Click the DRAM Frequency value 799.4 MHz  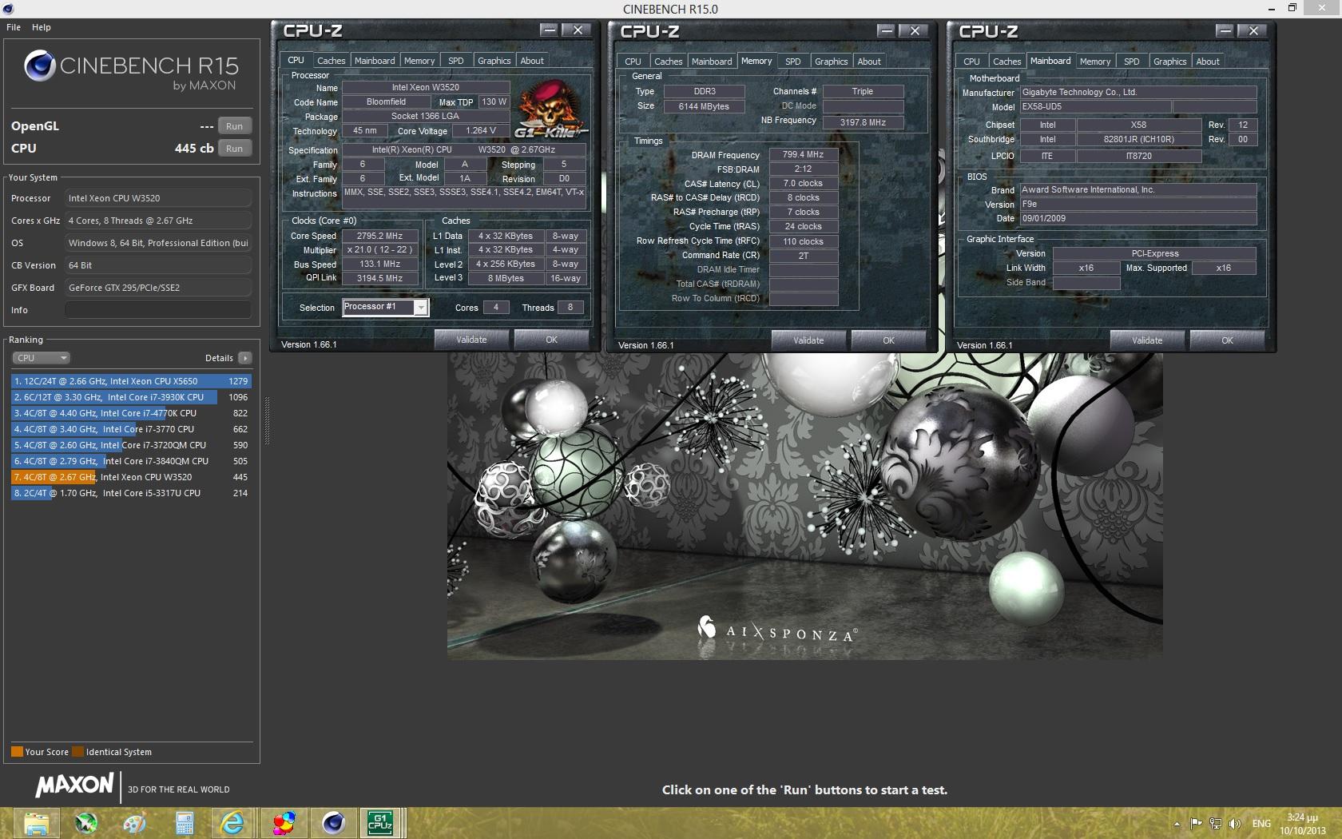pyautogui.click(x=803, y=154)
